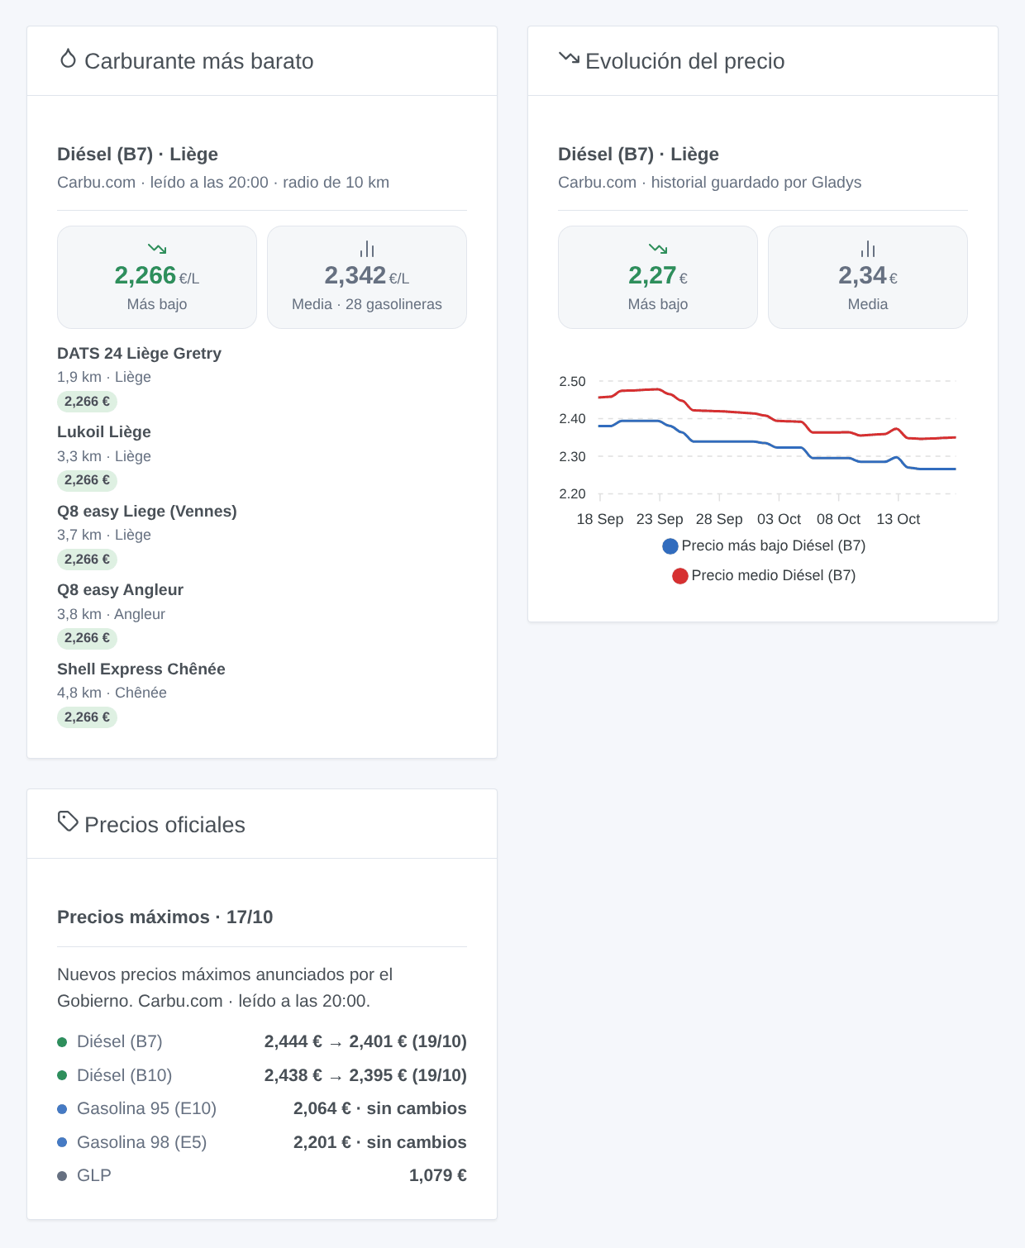Click the 3,8 km · Angleur distance line

click(x=111, y=614)
